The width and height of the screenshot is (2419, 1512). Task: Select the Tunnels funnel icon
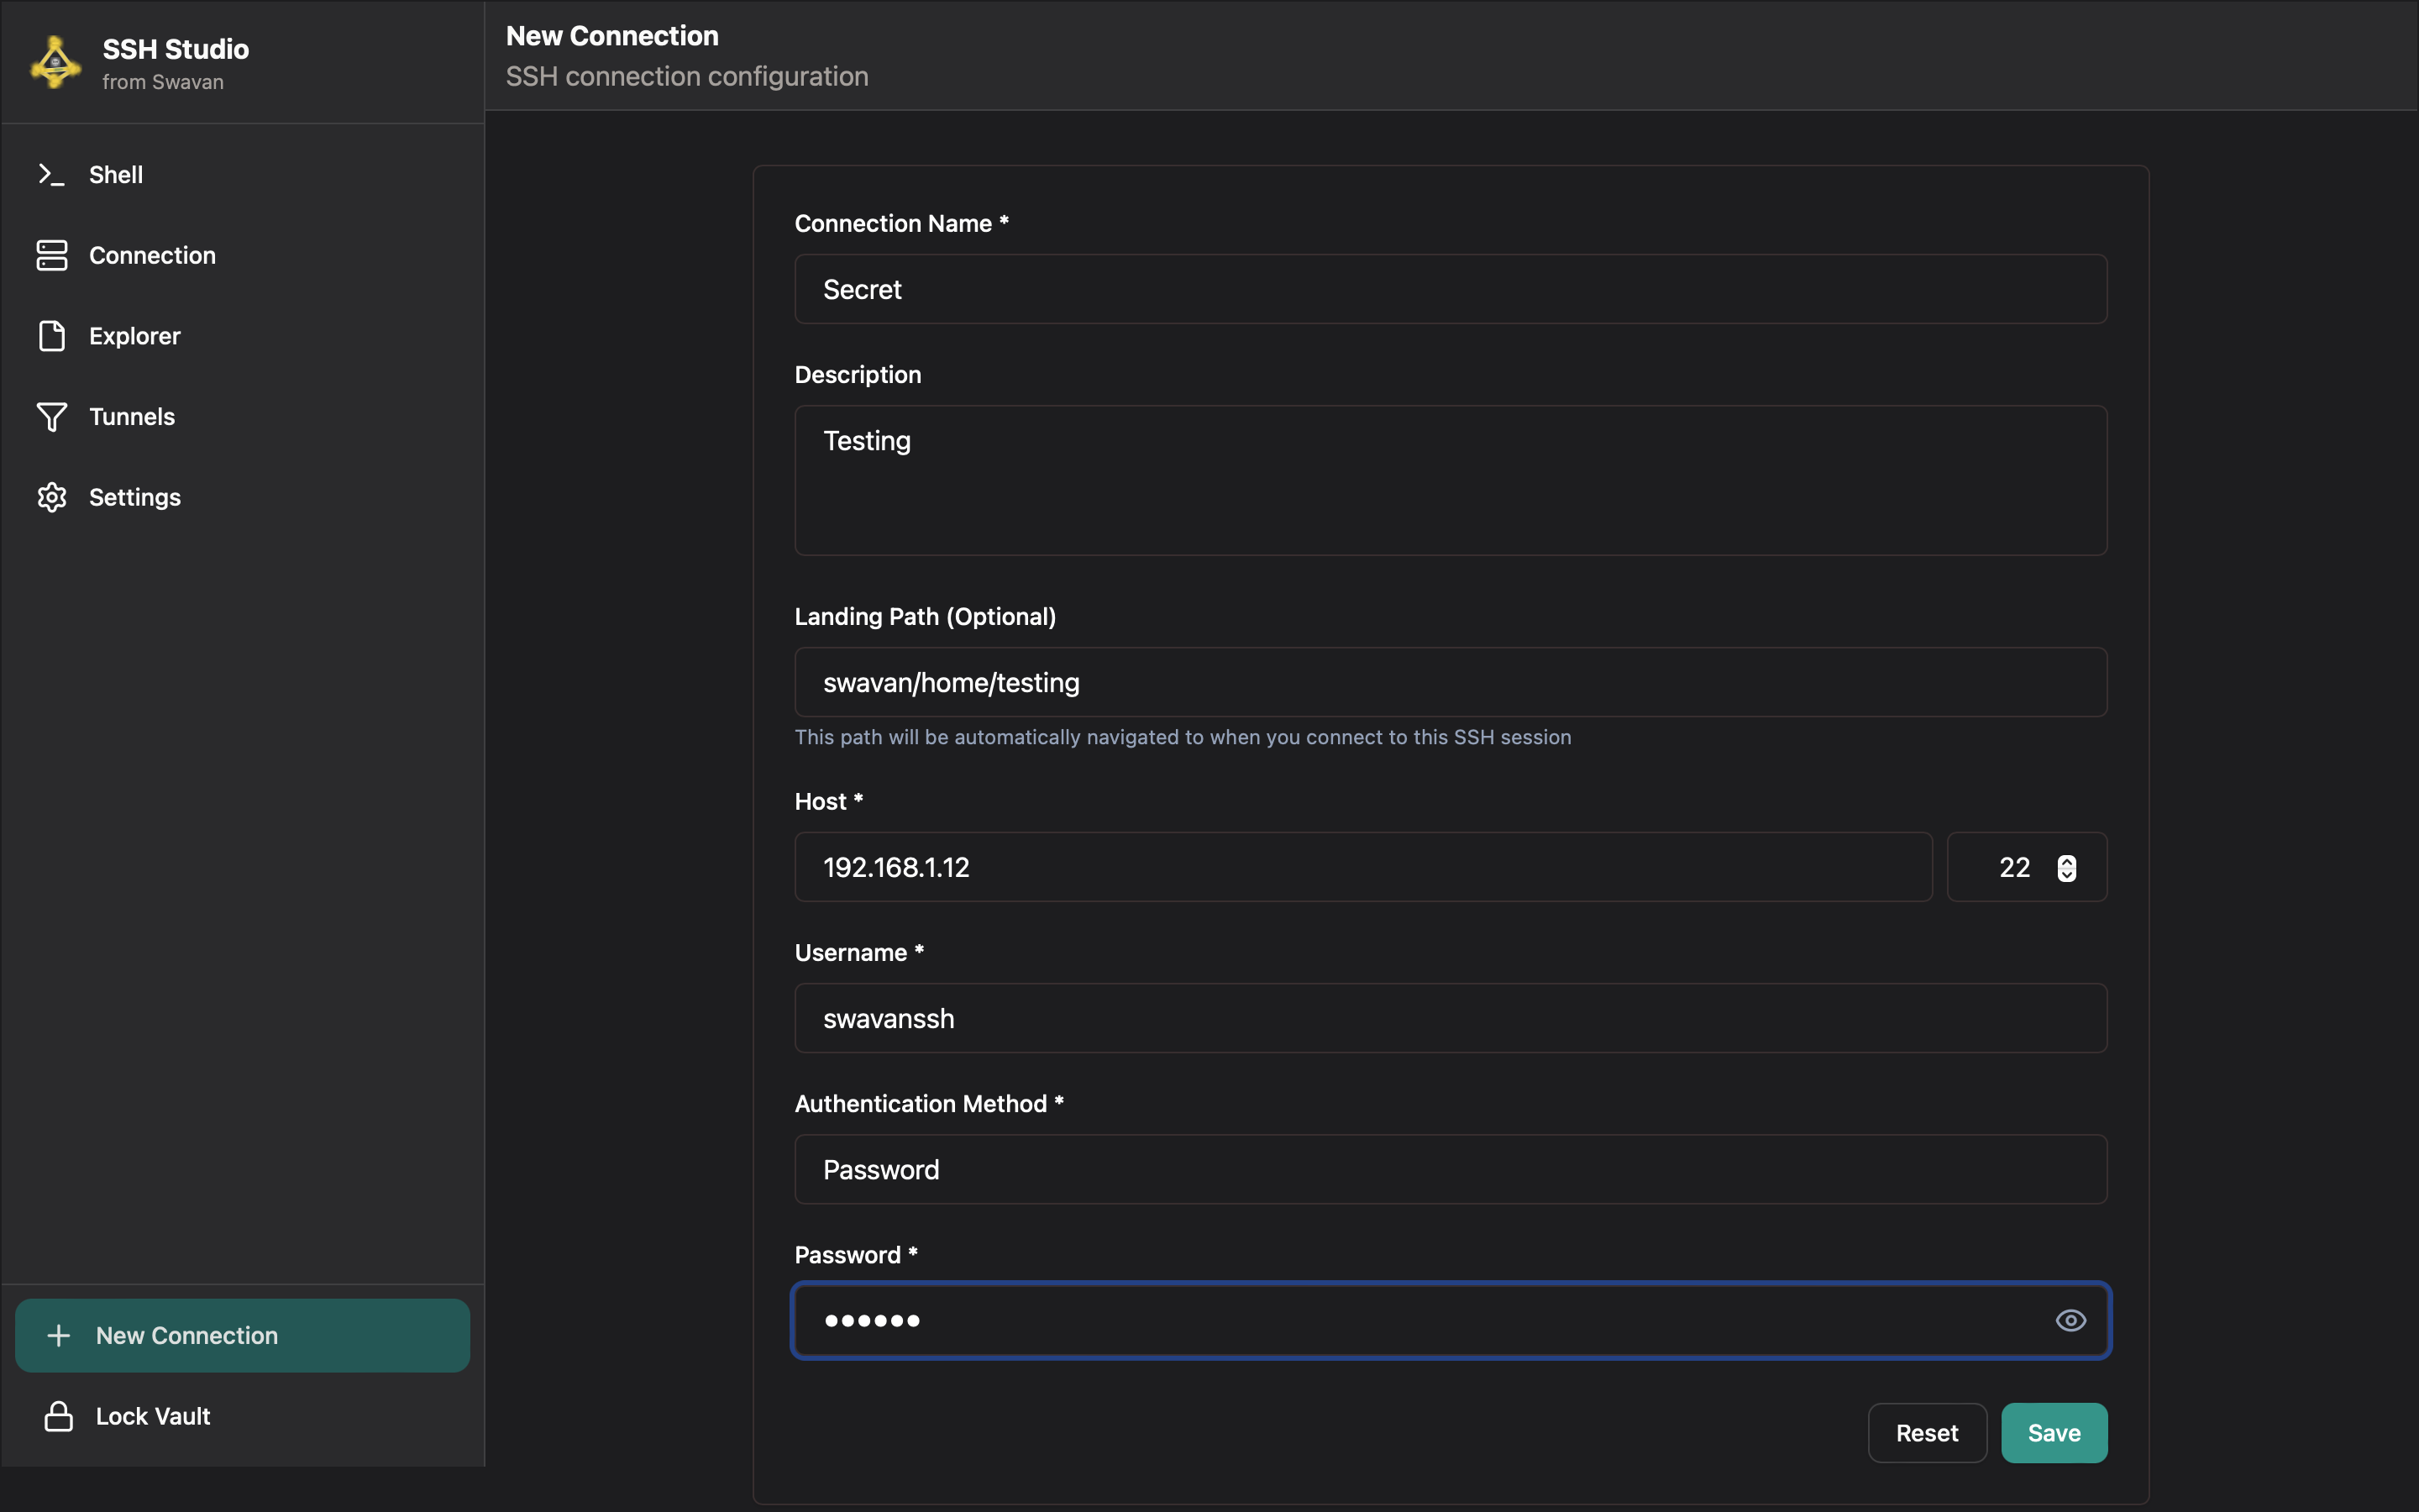[x=52, y=416]
